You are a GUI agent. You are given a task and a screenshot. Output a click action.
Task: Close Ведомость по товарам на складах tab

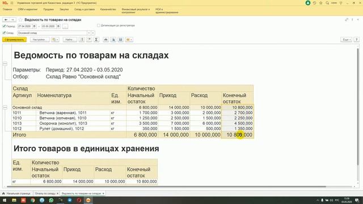(x=103, y=193)
